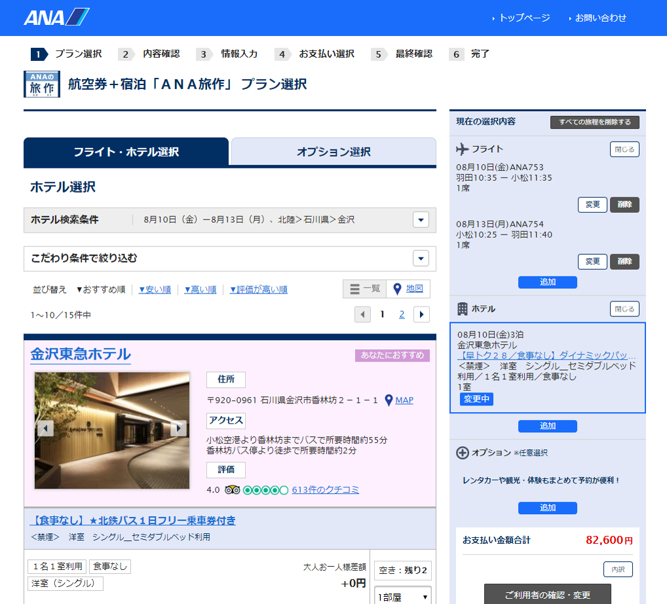Delete the ANA754 return flight
Viewport: 667px width, 604px height.
pos(624,261)
